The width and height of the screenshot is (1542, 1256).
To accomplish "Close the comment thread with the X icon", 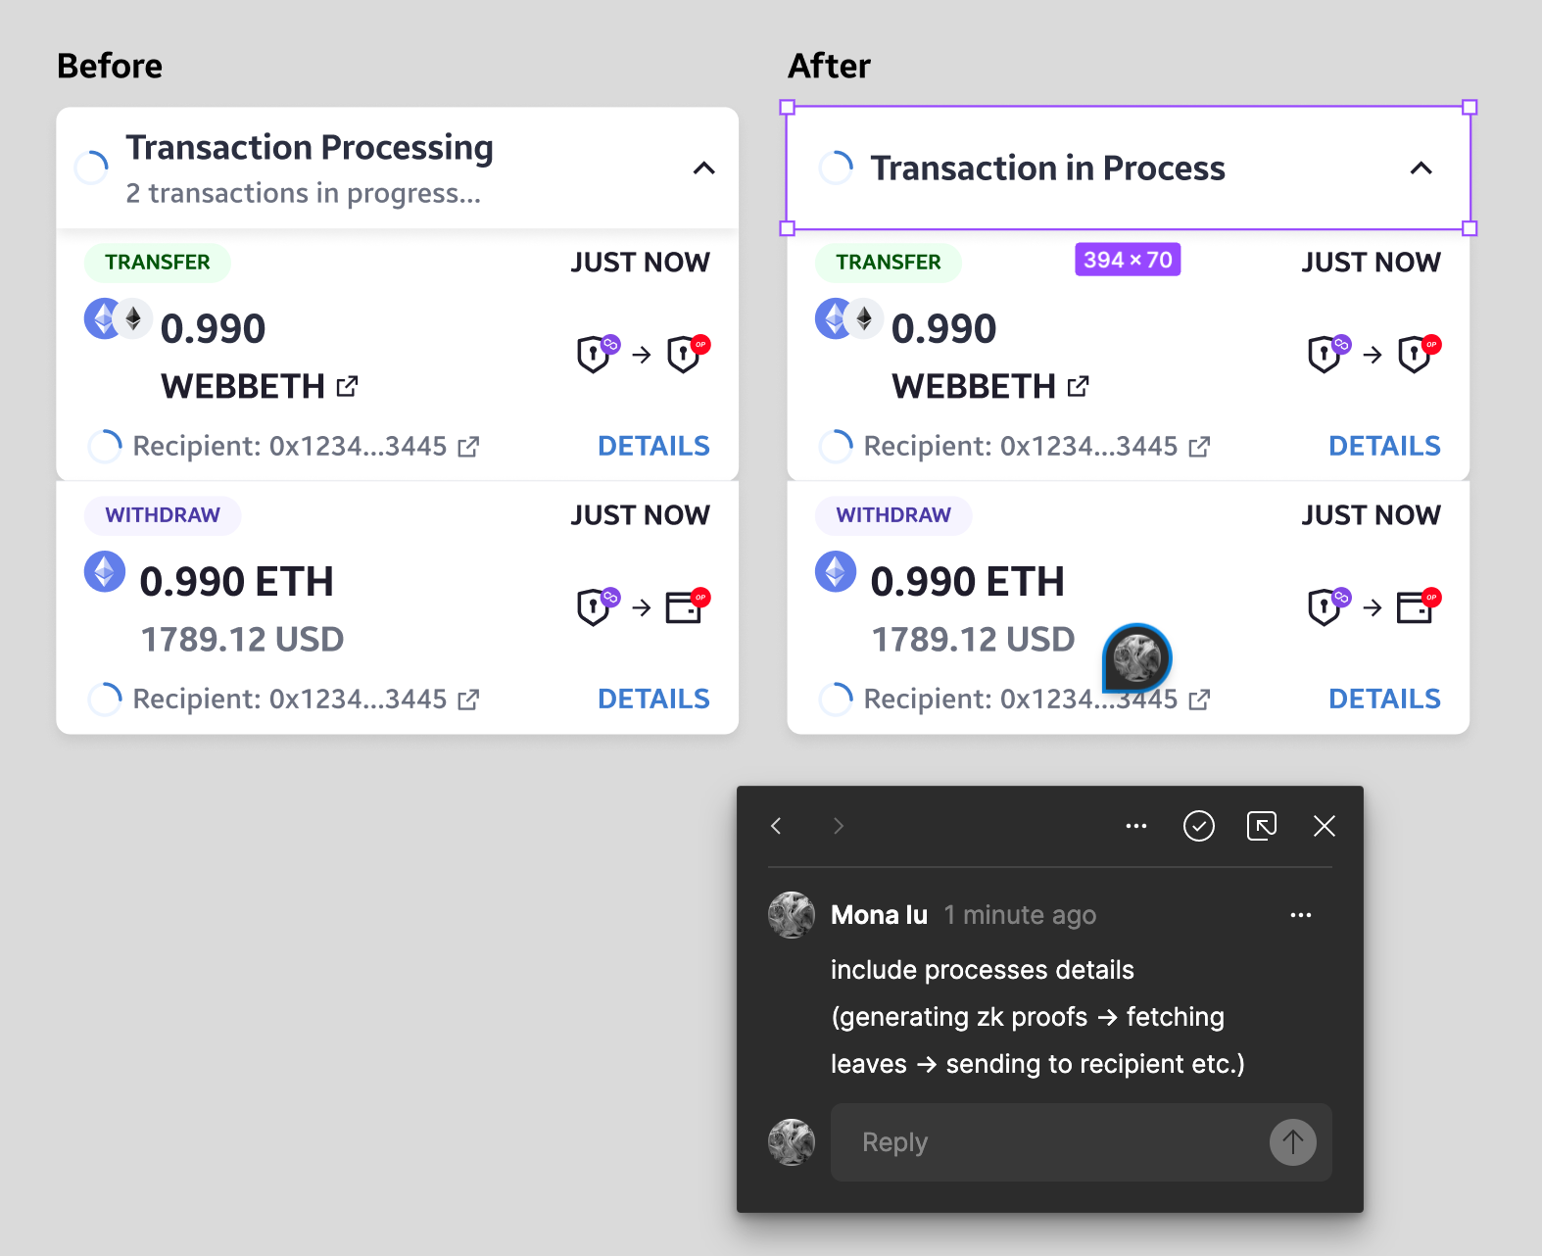I will pos(1324,826).
